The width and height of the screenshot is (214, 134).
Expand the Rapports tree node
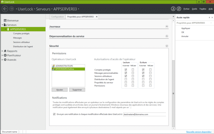pos(2,51)
